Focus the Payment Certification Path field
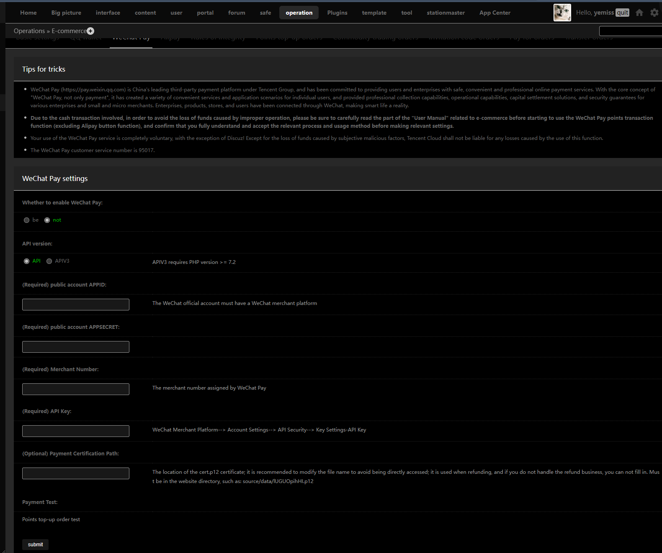This screenshot has width=662, height=553. coord(76,473)
